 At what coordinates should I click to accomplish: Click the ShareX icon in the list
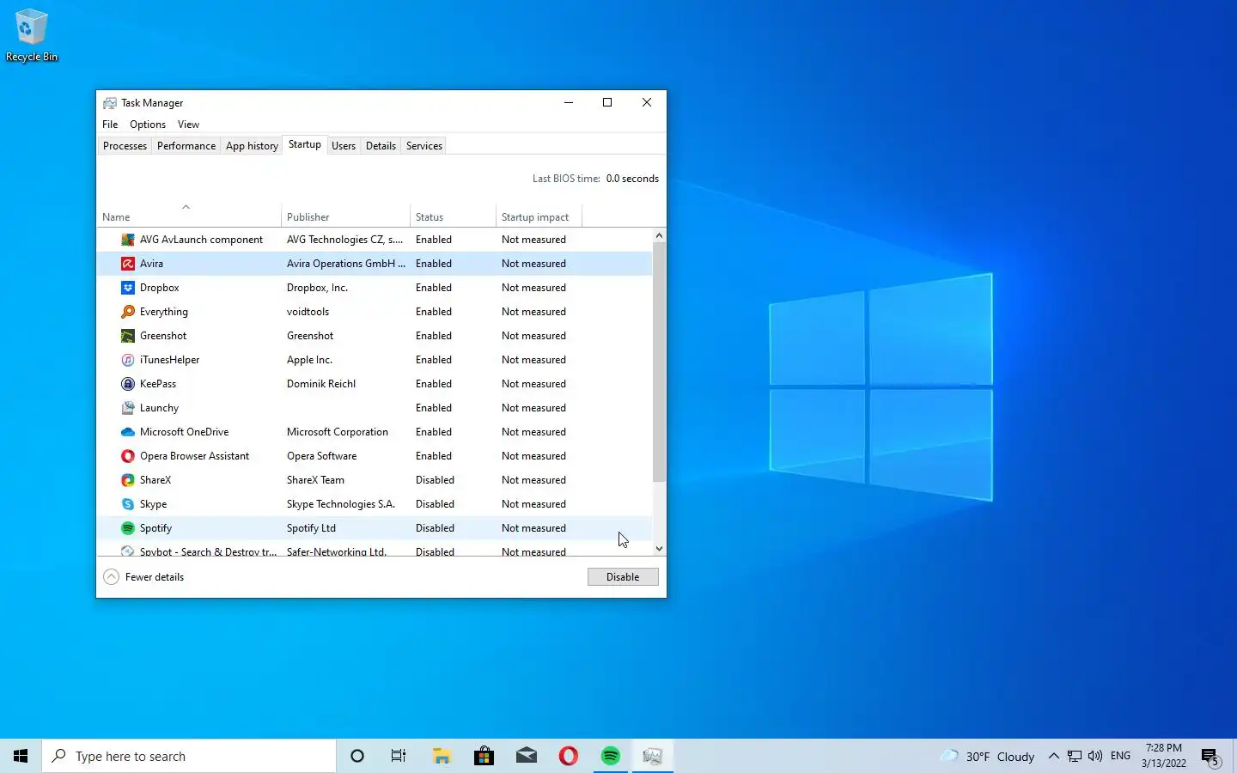tap(128, 480)
